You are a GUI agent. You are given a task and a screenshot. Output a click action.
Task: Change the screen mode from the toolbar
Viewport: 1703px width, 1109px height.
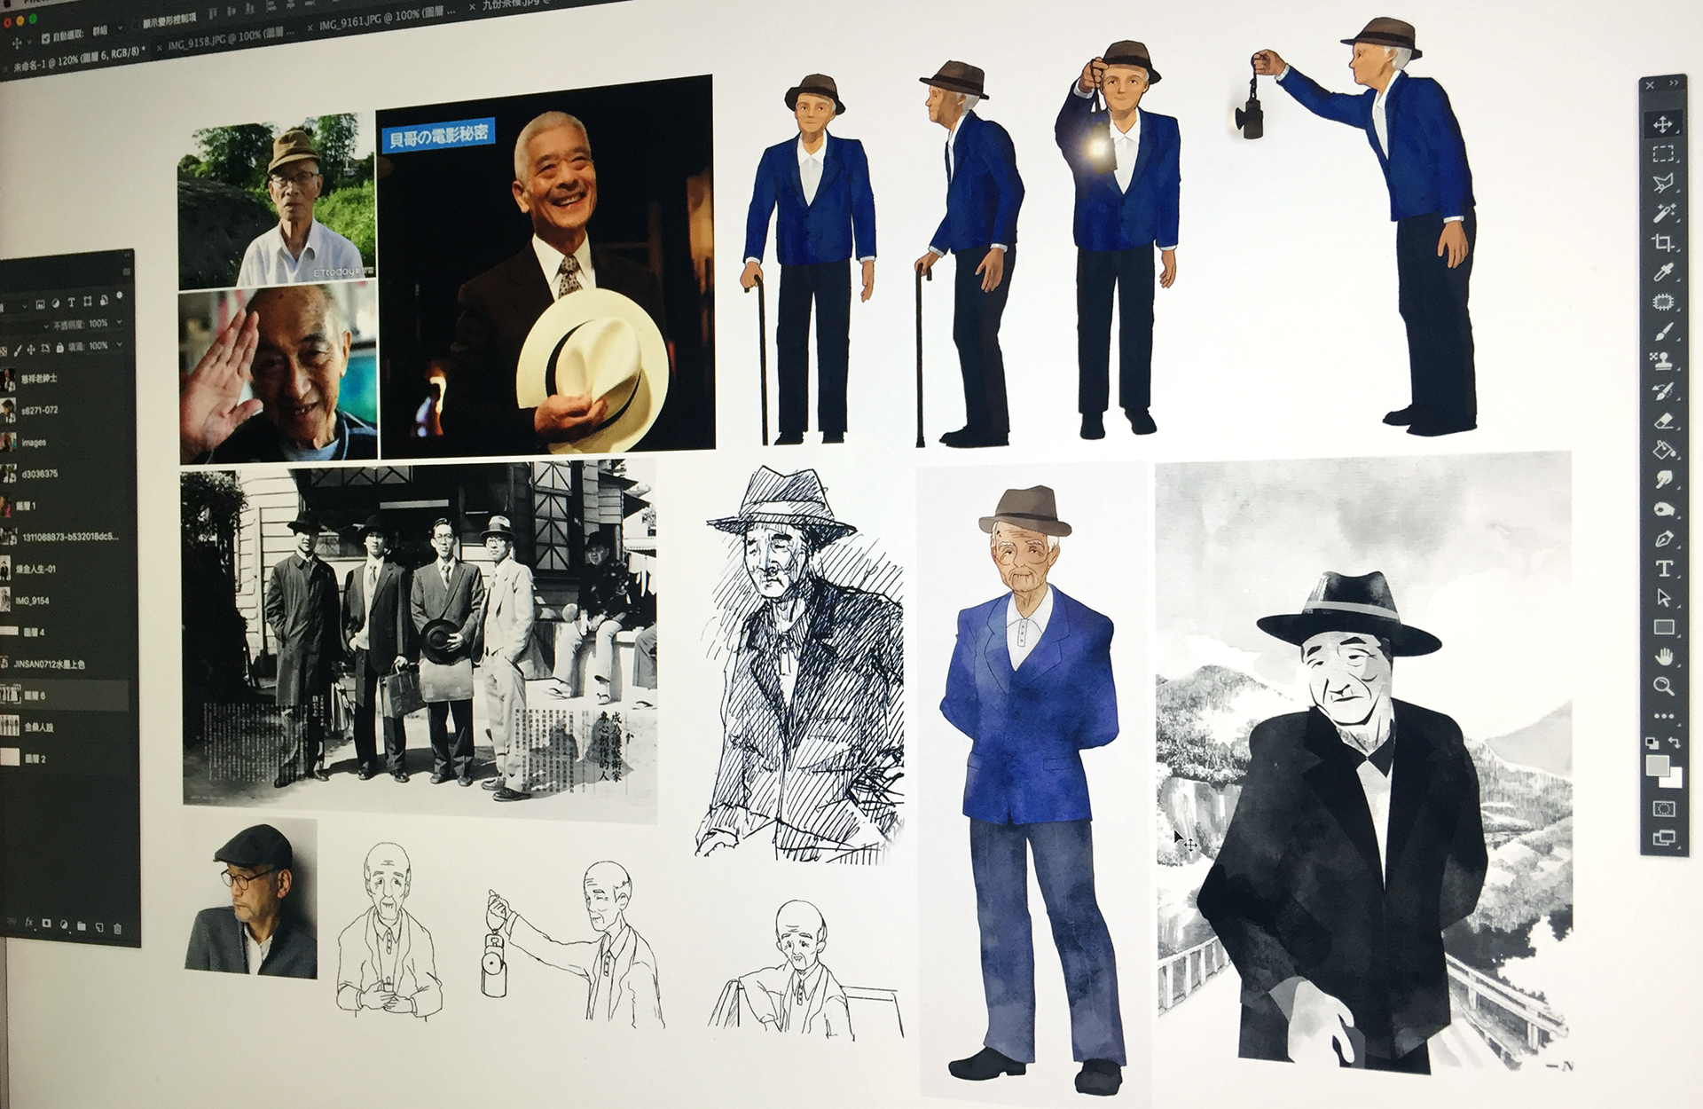1663,837
